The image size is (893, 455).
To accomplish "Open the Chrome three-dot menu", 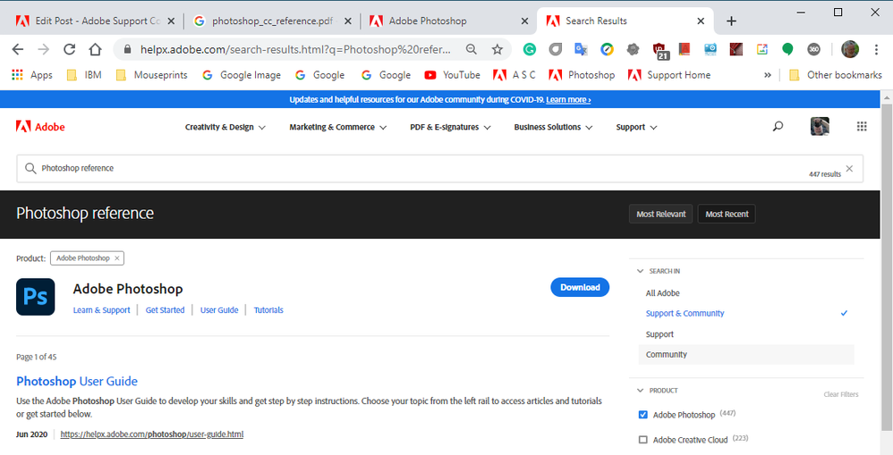I will click(876, 49).
